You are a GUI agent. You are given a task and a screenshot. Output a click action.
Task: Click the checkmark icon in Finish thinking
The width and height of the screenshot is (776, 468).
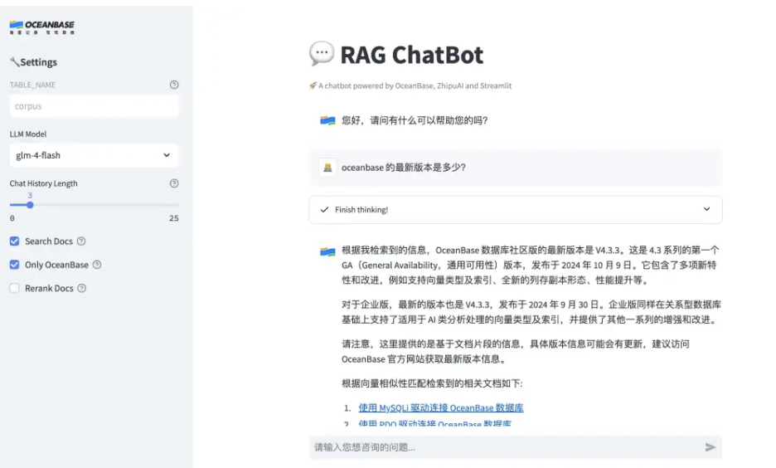324,209
